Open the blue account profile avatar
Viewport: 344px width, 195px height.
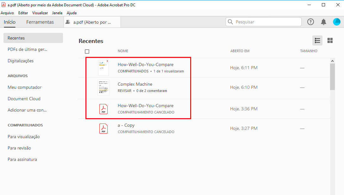336,22
